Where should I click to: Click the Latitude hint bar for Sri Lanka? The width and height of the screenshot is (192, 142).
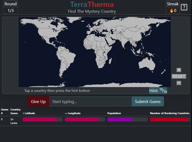tap(43, 119)
